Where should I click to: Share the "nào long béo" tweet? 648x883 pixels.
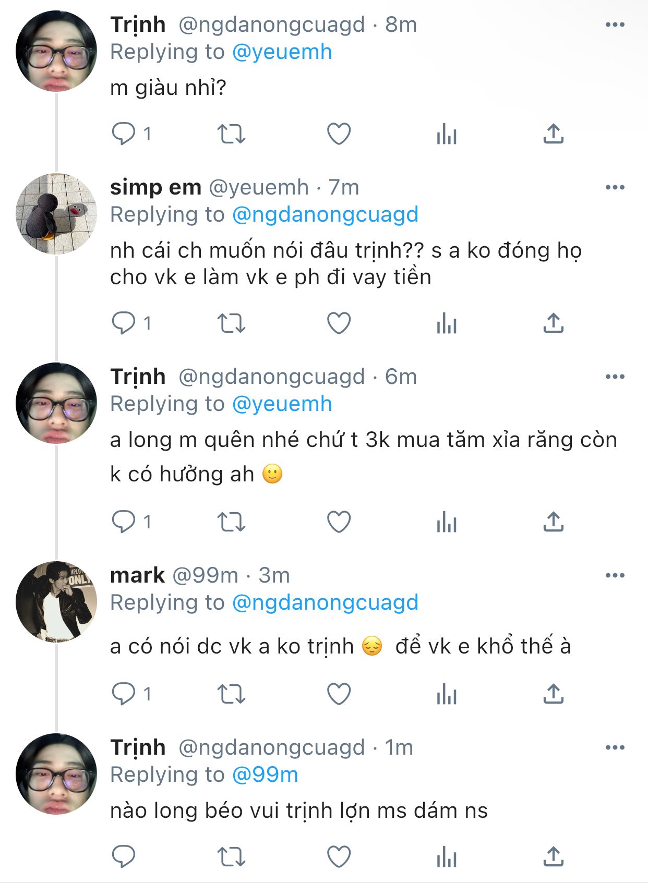click(554, 856)
